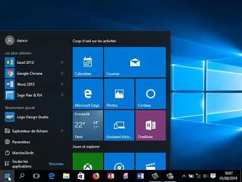Click the Admin user account avatar
Image resolution: width=242 pixels, height=182 pixels.
(x=10, y=40)
